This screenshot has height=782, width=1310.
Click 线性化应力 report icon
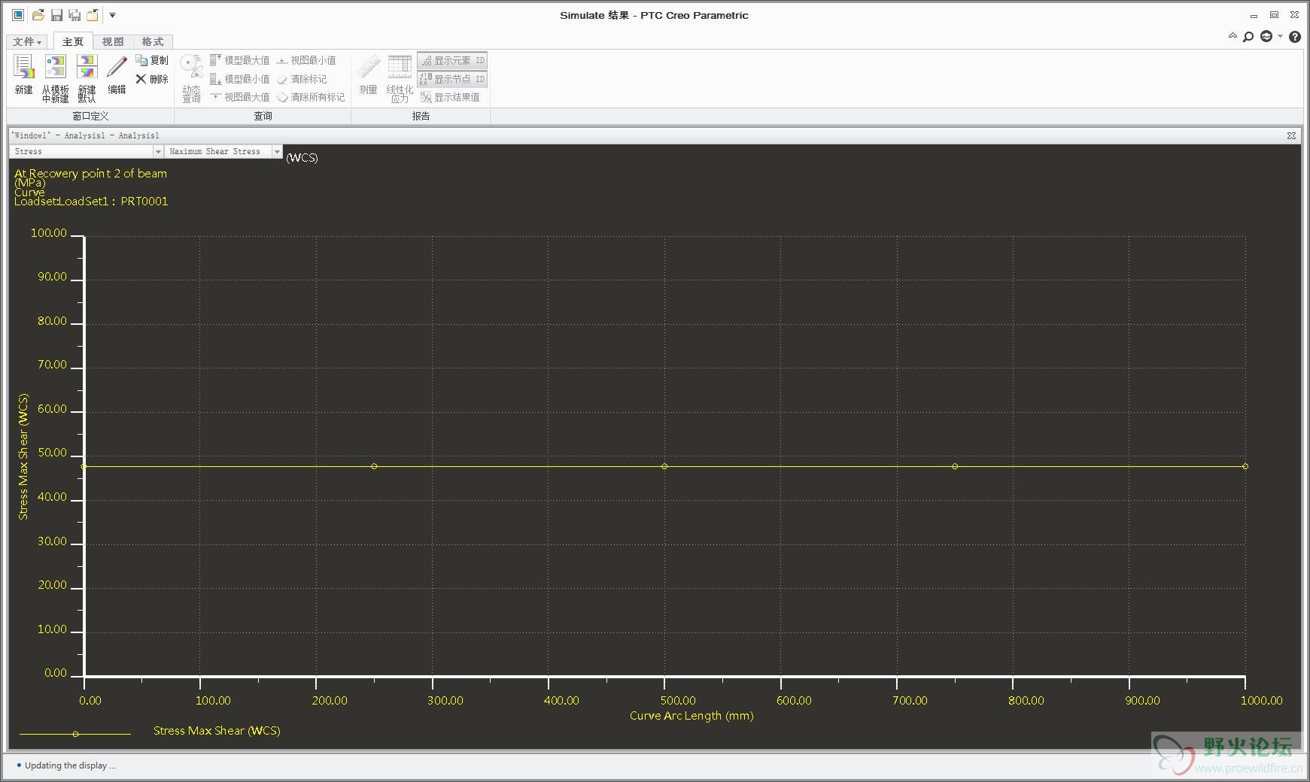tap(400, 78)
